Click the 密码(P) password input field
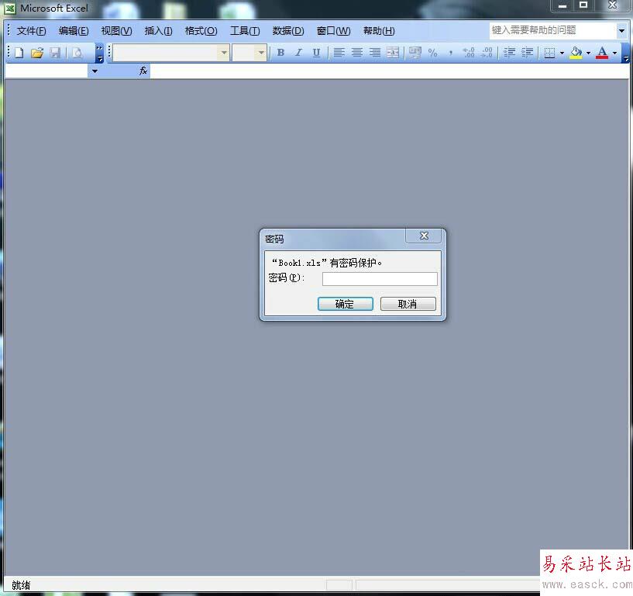 [380, 278]
